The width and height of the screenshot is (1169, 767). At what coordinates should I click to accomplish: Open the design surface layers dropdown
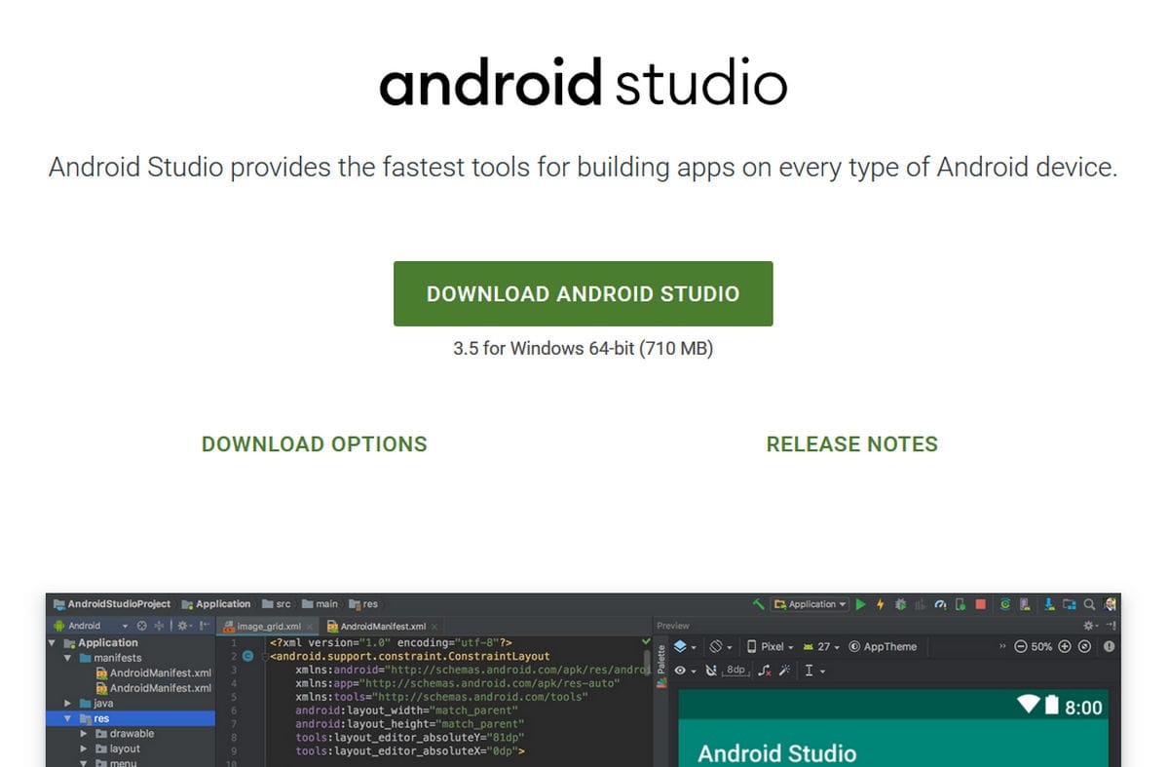pyautogui.click(x=685, y=646)
